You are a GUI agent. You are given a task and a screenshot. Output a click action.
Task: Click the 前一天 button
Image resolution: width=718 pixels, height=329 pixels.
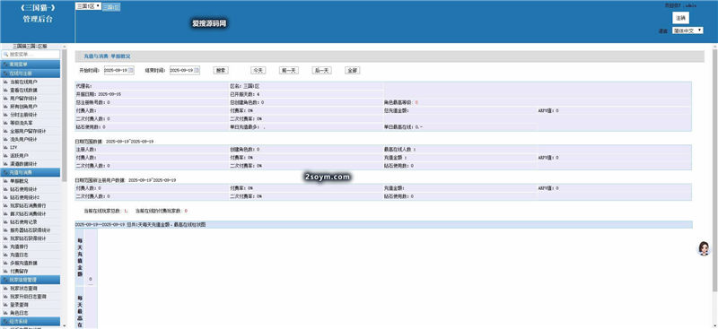tap(289, 71)
